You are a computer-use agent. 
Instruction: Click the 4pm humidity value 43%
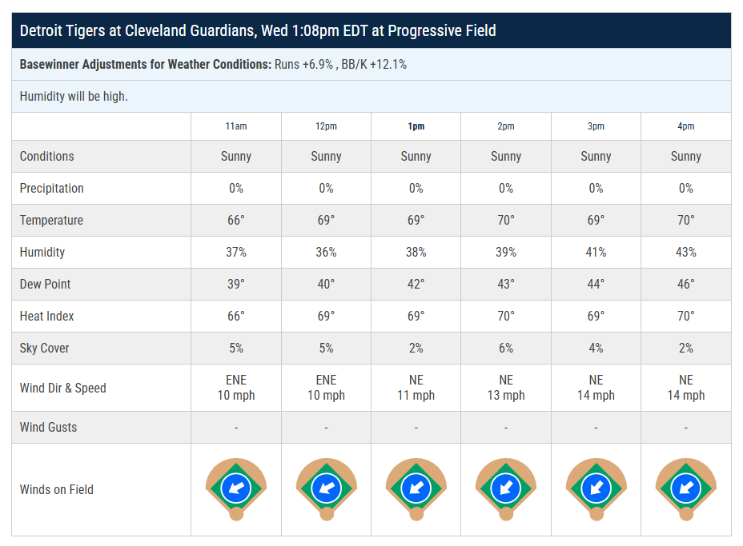[x=686, y=252]
